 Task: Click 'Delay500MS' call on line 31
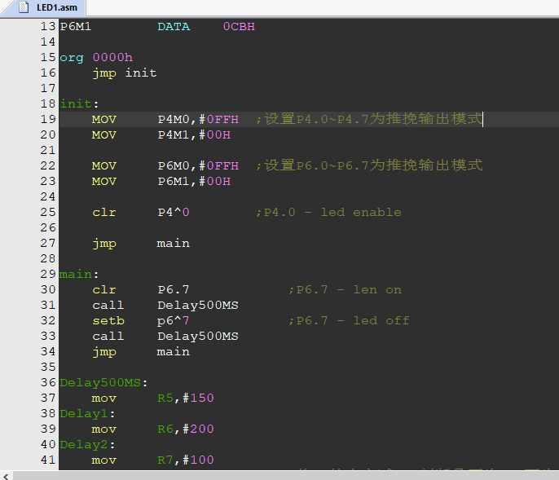point(198,306)
